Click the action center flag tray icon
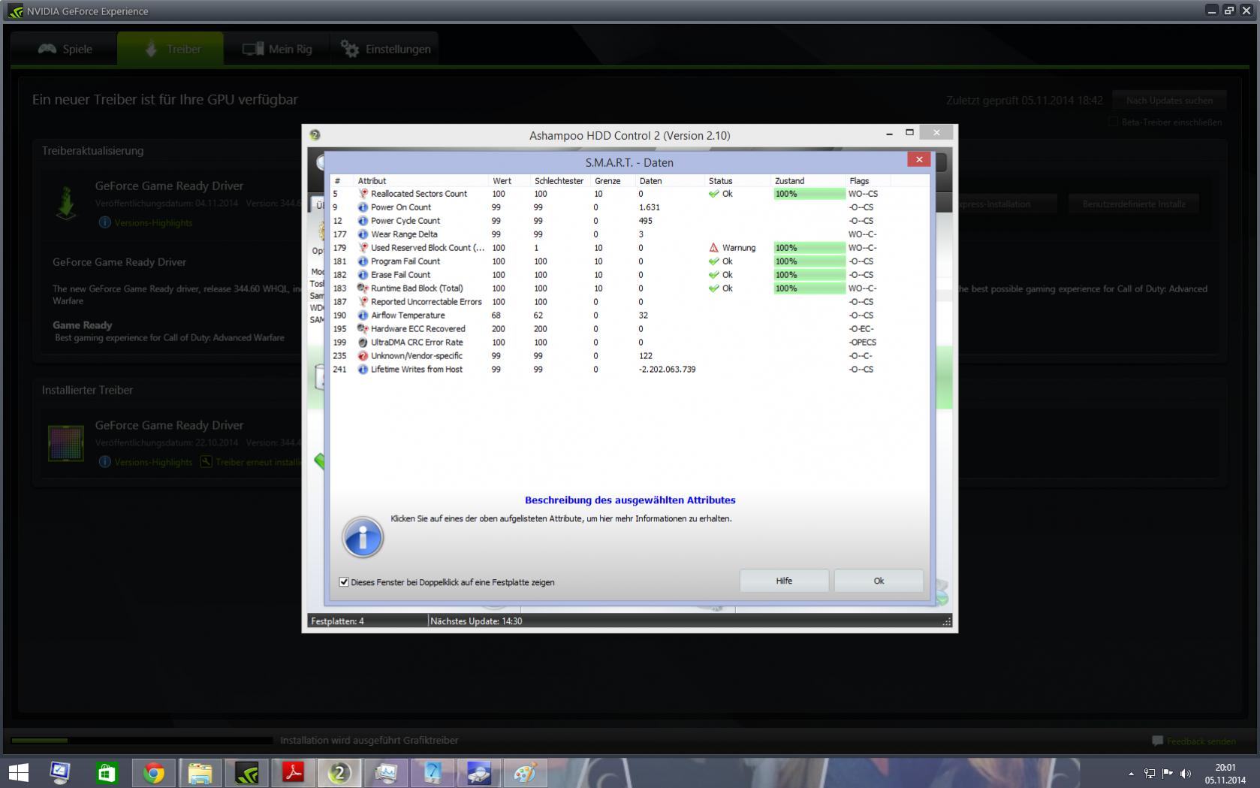This screenshot has width=1260, height=788. click(x=1168, y=773)
